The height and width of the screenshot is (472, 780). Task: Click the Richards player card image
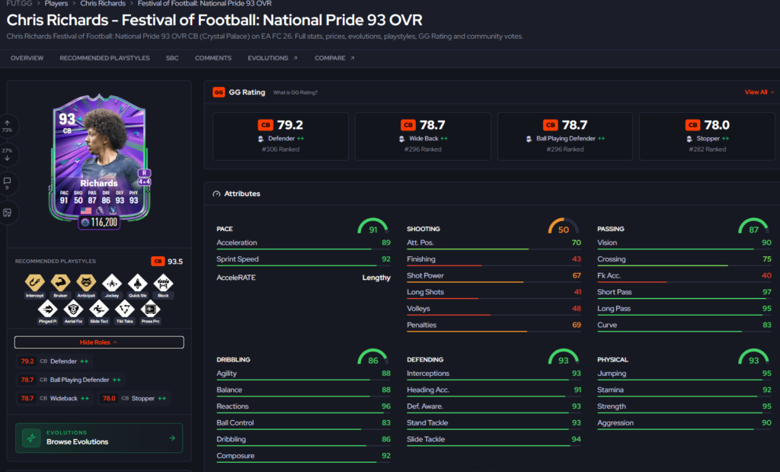point(99,160)
